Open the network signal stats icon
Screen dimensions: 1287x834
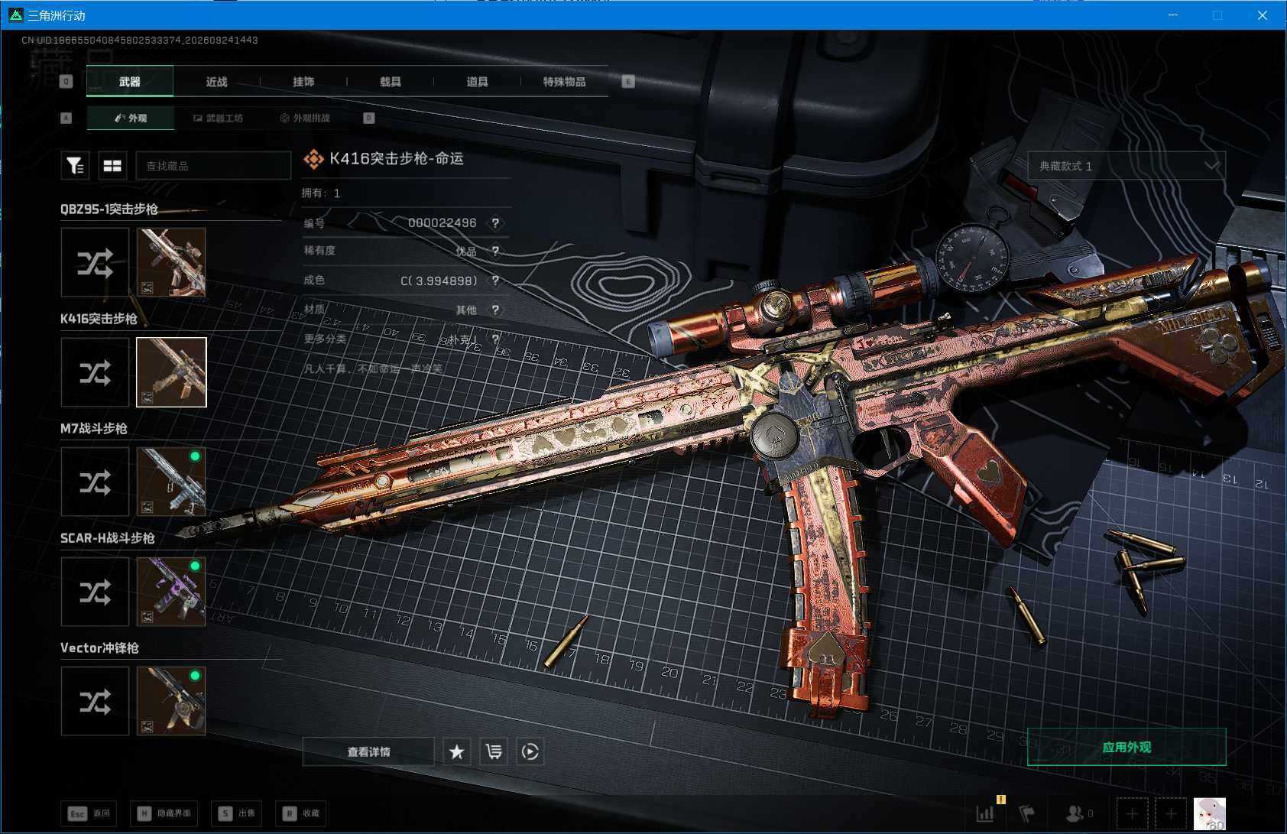[986, 813]
